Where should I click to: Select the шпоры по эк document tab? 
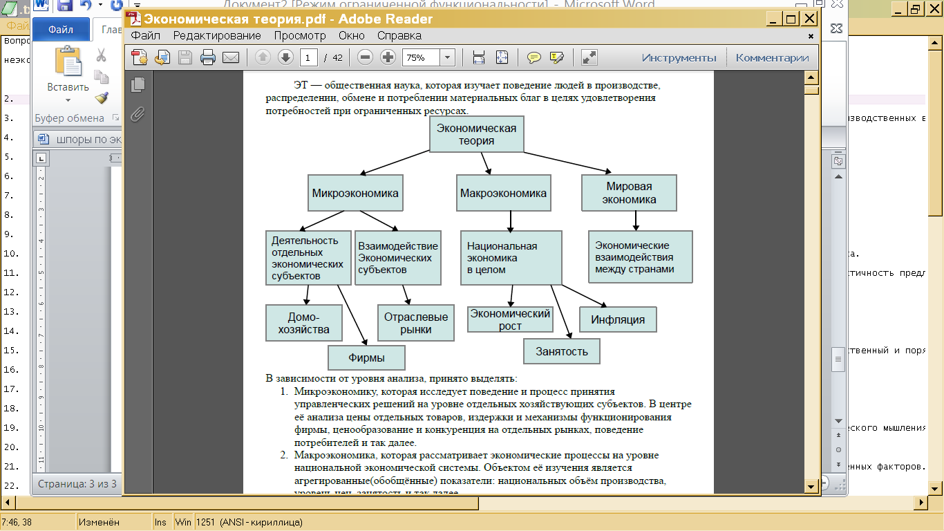point(80,138)
